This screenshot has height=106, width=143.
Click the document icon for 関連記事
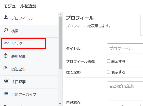(x=5, y=68)
